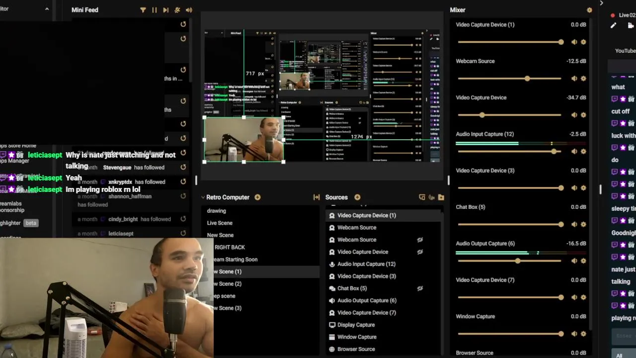
Task: Mute Webcam Source in the Mixer
Action: pyautogui.click(x=574, y=79)
